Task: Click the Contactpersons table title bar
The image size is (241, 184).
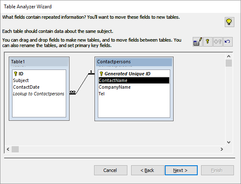Action: click(134, 62)
